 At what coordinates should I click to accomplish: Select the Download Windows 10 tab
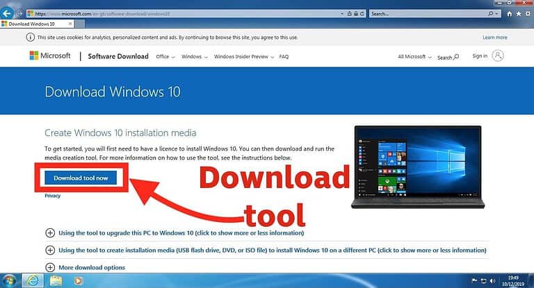37,24
